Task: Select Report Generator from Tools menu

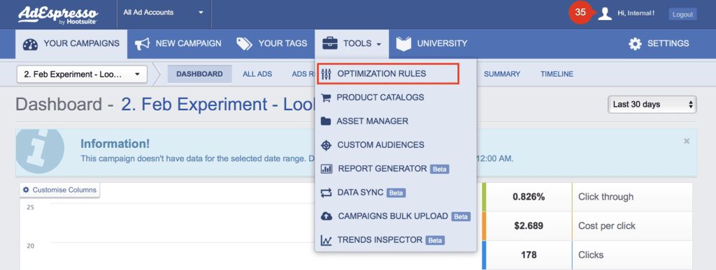Action: click(382, 168)
